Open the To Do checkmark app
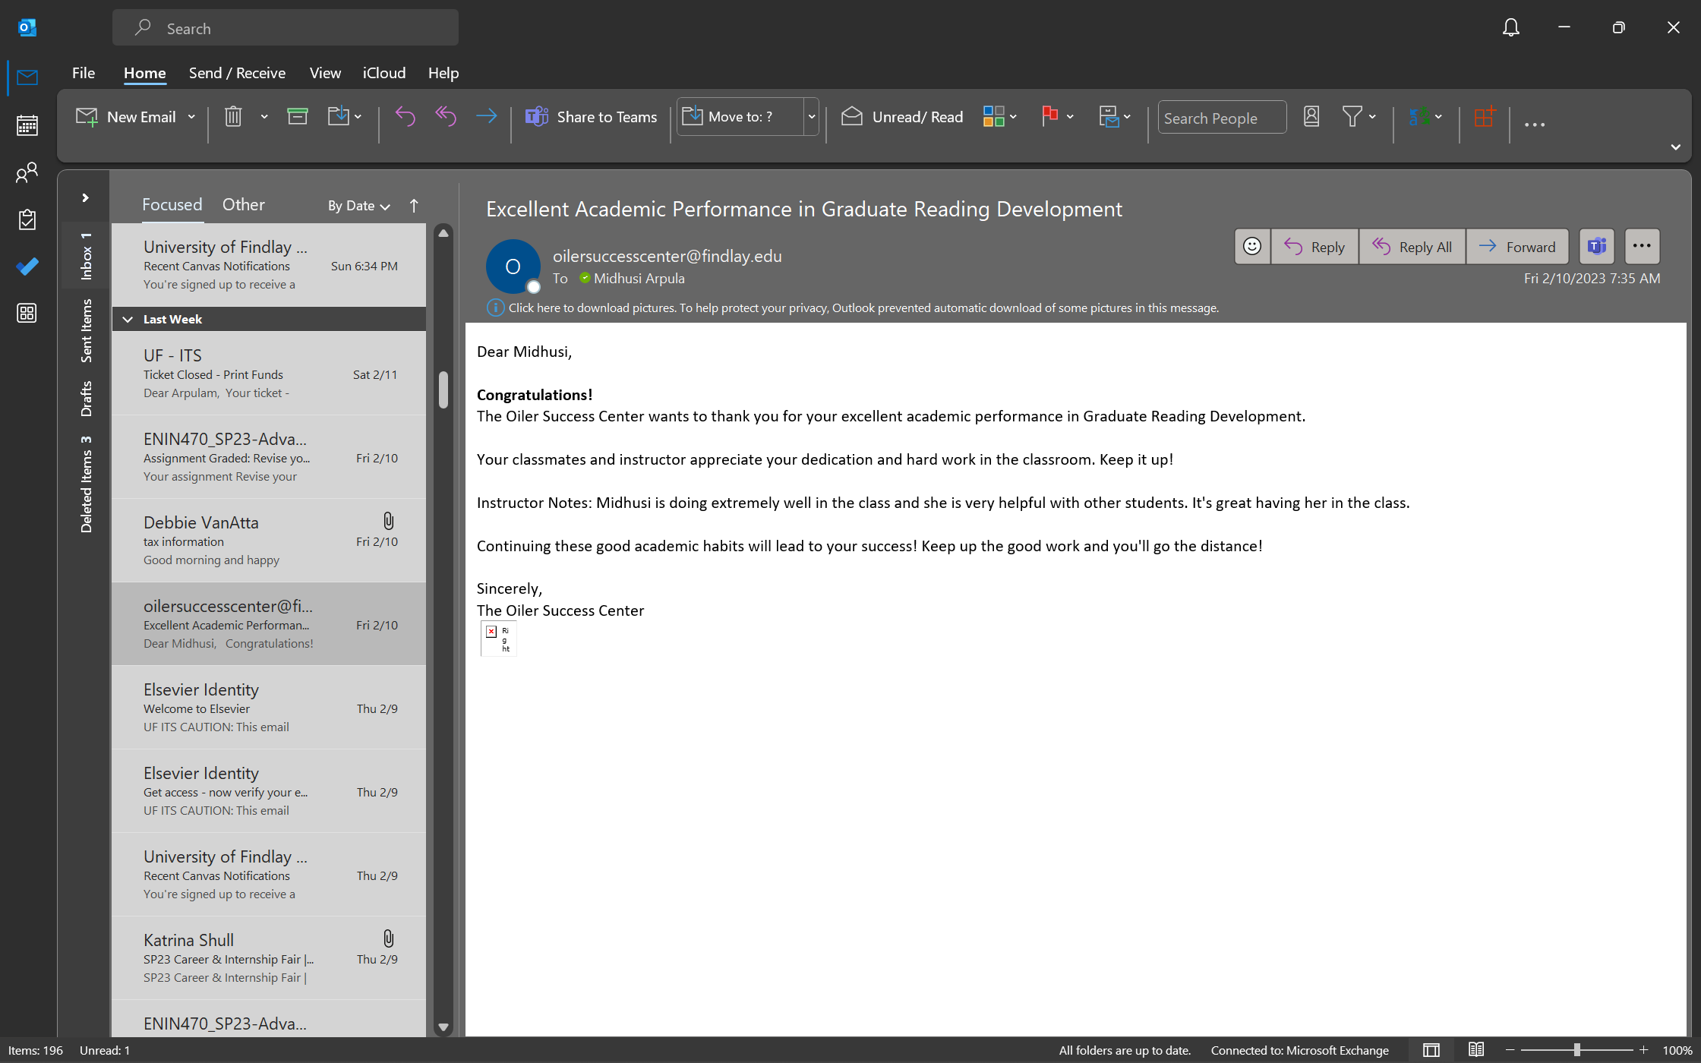 (27, 267)
